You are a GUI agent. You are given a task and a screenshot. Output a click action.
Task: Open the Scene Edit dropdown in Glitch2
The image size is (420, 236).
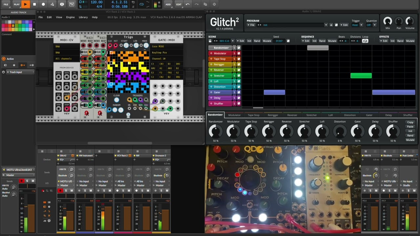[241, 41]
